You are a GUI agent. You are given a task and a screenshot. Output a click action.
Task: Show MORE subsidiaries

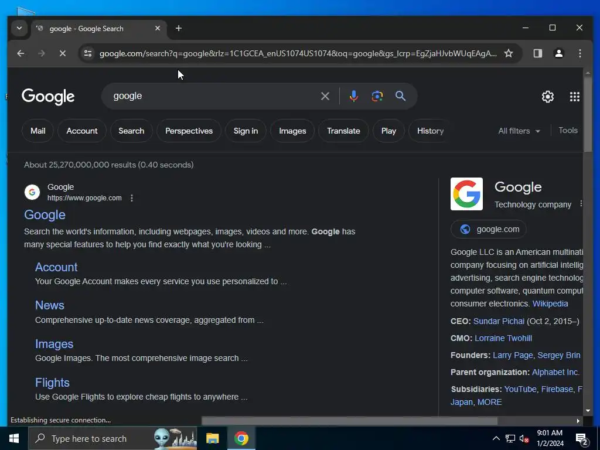(x=489, y=402)
